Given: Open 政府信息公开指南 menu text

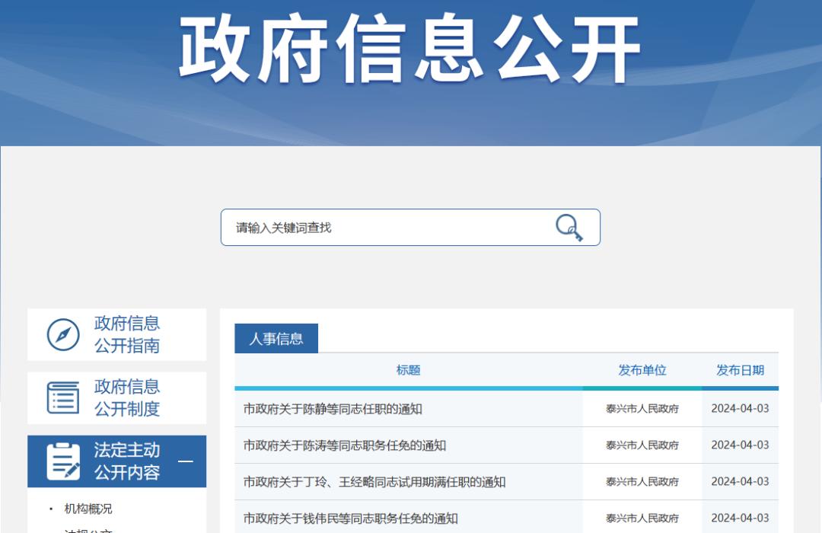Looking at the screenshot, I should point(127,335).
